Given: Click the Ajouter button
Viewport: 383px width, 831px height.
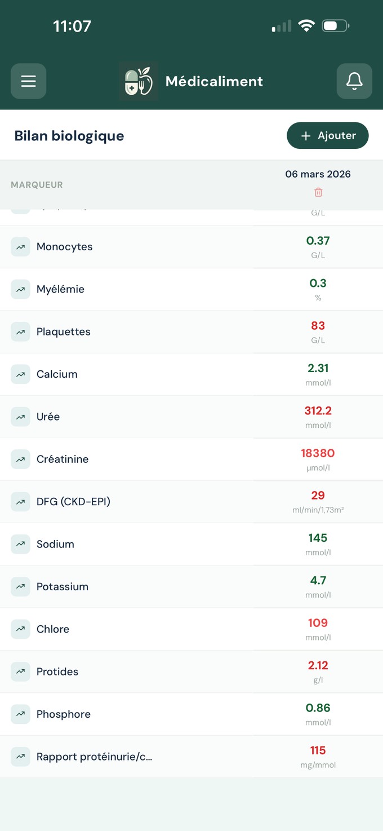Looking at the screenshot, I should 328,136.
